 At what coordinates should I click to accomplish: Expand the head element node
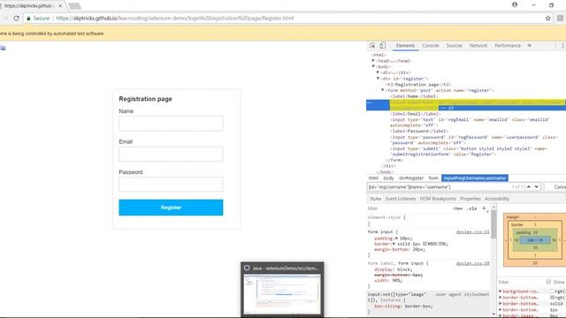tap(373, 61)
